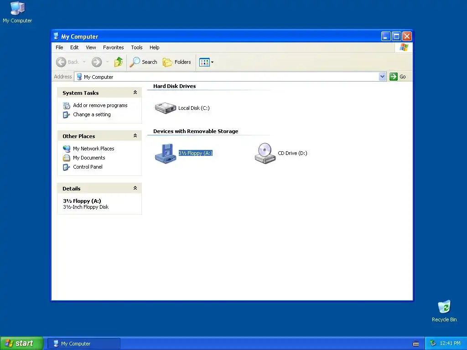Expand the Address bar dropdown
The image size is (467, 350).
click(x=383, y=77)
